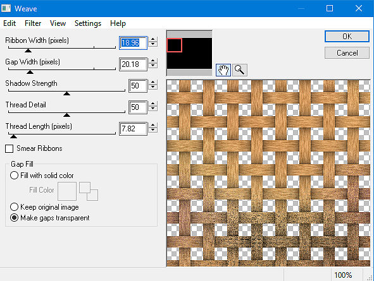The image size is (374, 281).
Task: Select the magnifier zoom tool
Action: (x=239, y=70)
